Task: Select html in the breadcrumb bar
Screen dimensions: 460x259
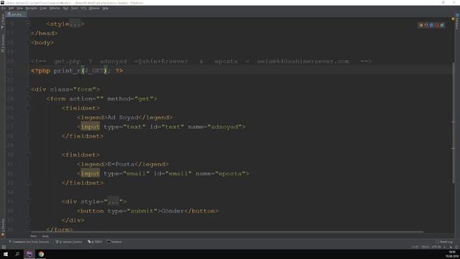Action: point(34,236)
